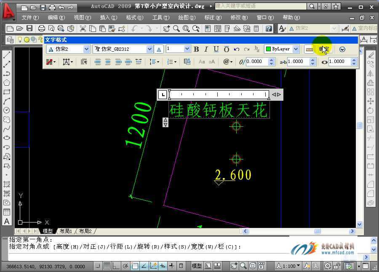Viewport: 379px width, 272px height.
Task: Open the 仿宋_GB2312 font dropdown
Action: pos(149,49)
